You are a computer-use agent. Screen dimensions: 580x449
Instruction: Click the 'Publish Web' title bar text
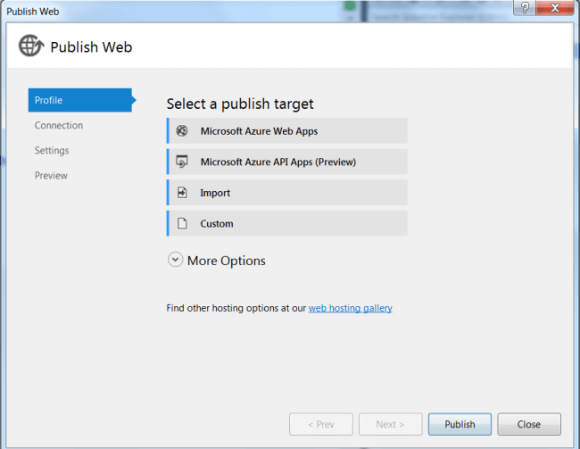32,12
